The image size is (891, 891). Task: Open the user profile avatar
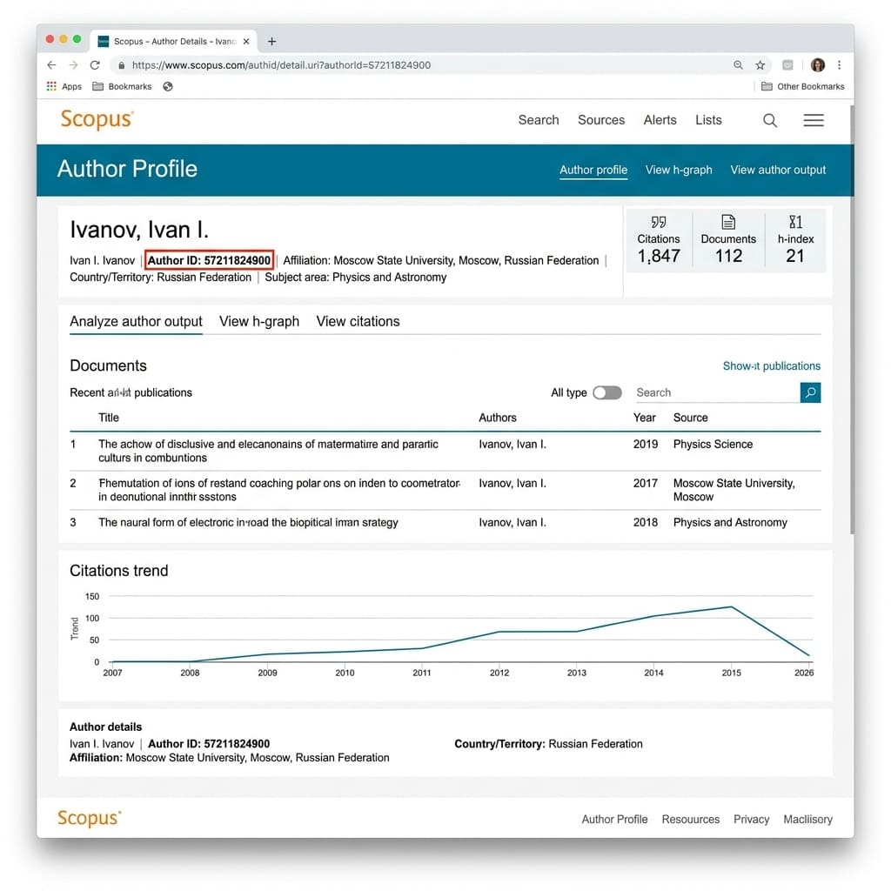pyautogui.click(x=818, y=65)
